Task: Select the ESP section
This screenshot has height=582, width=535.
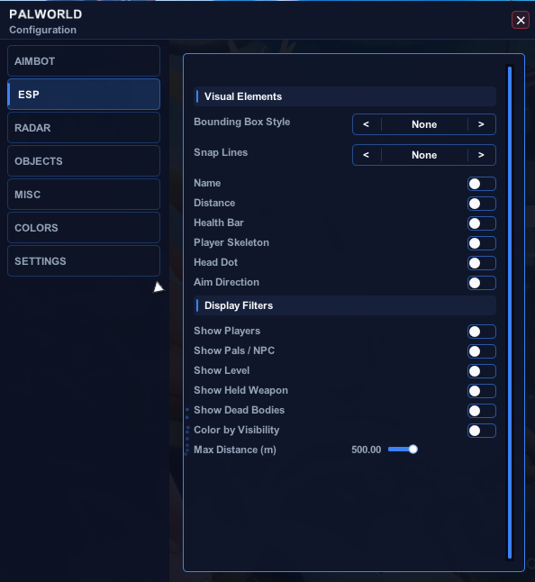Action: 84,95
